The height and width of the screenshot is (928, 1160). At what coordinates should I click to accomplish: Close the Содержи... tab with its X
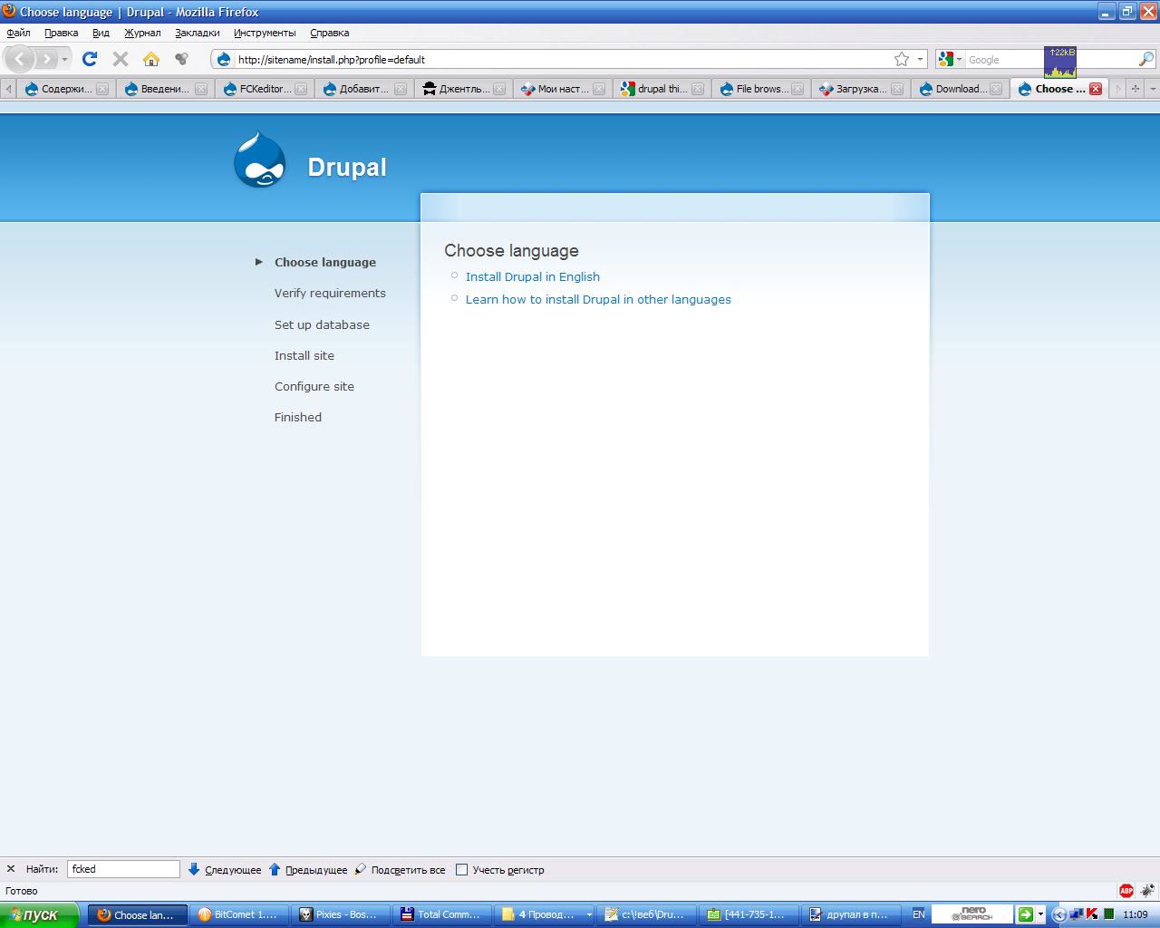102,89
